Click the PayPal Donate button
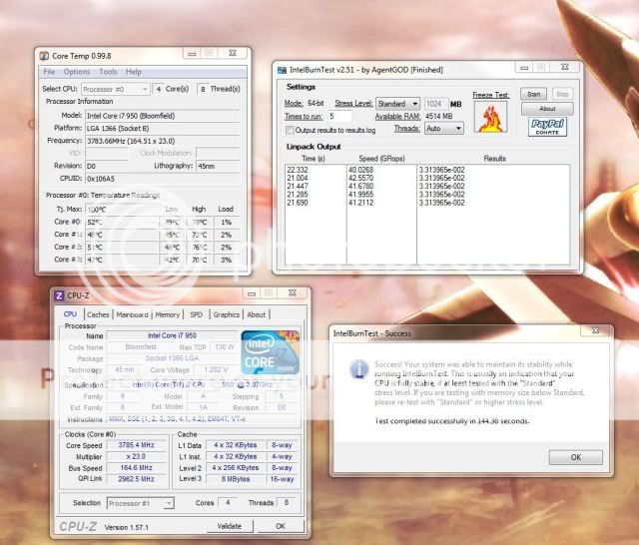Viewport: 639px width, 545px height. (547, 127)
